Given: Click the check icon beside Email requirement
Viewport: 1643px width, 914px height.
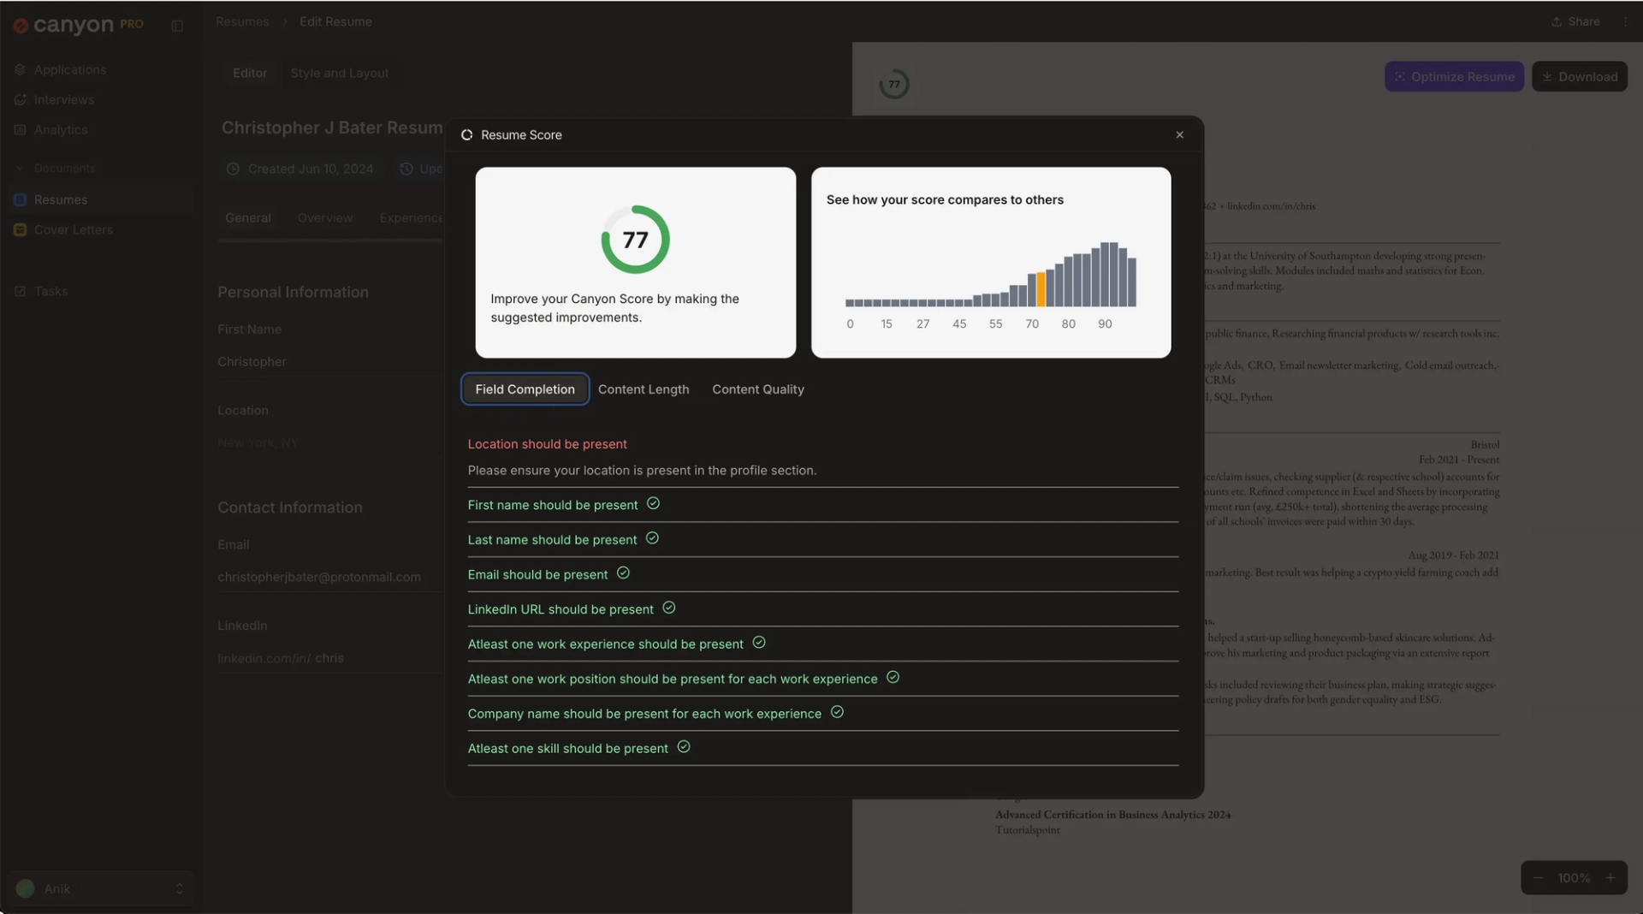Looking at the screenshot, I should click(623, 573).
